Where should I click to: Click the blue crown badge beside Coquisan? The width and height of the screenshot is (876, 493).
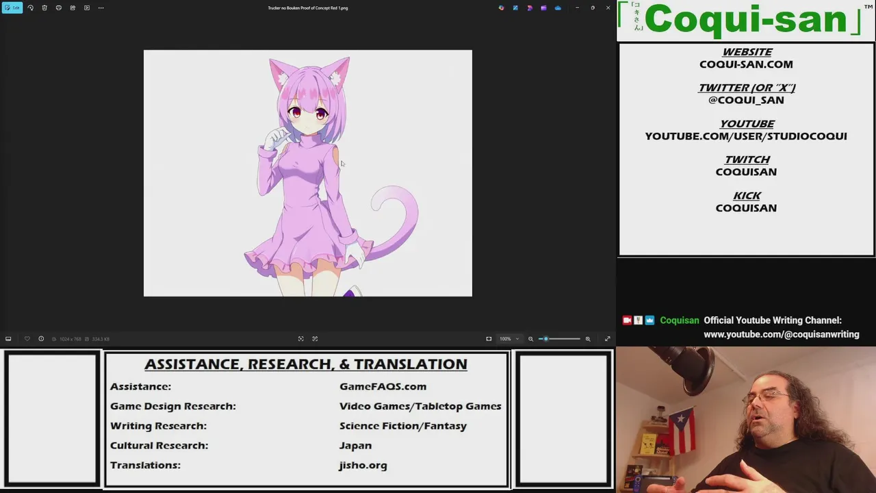click(x=649, y=320)
